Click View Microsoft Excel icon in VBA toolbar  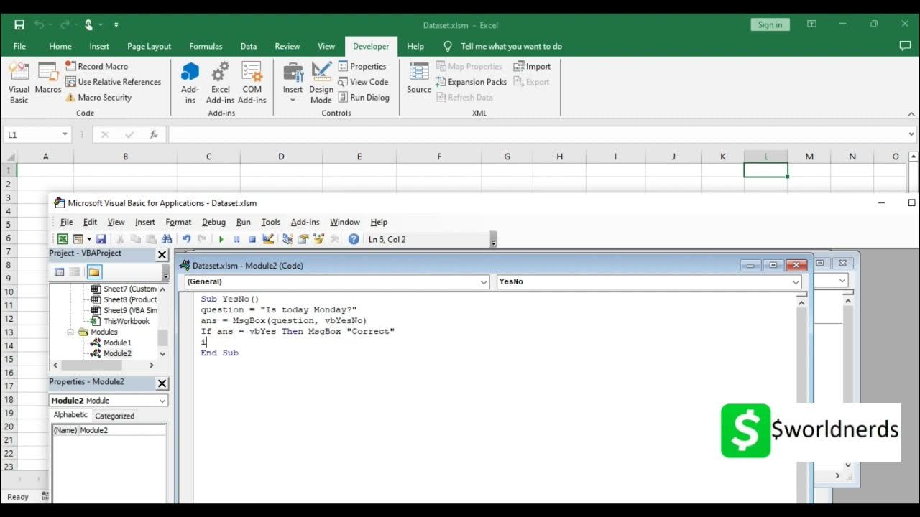[63, 239]
